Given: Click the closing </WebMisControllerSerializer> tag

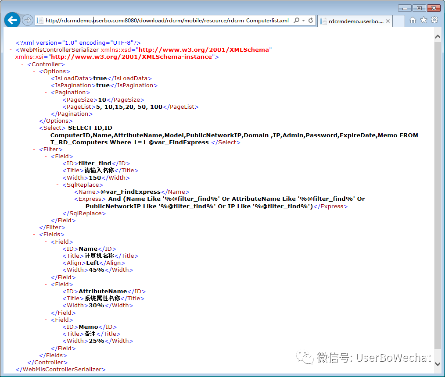Looking at the screenshot, I should tap(61, 370).
